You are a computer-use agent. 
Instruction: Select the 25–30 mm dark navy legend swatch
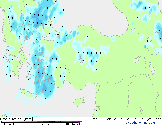51,122
